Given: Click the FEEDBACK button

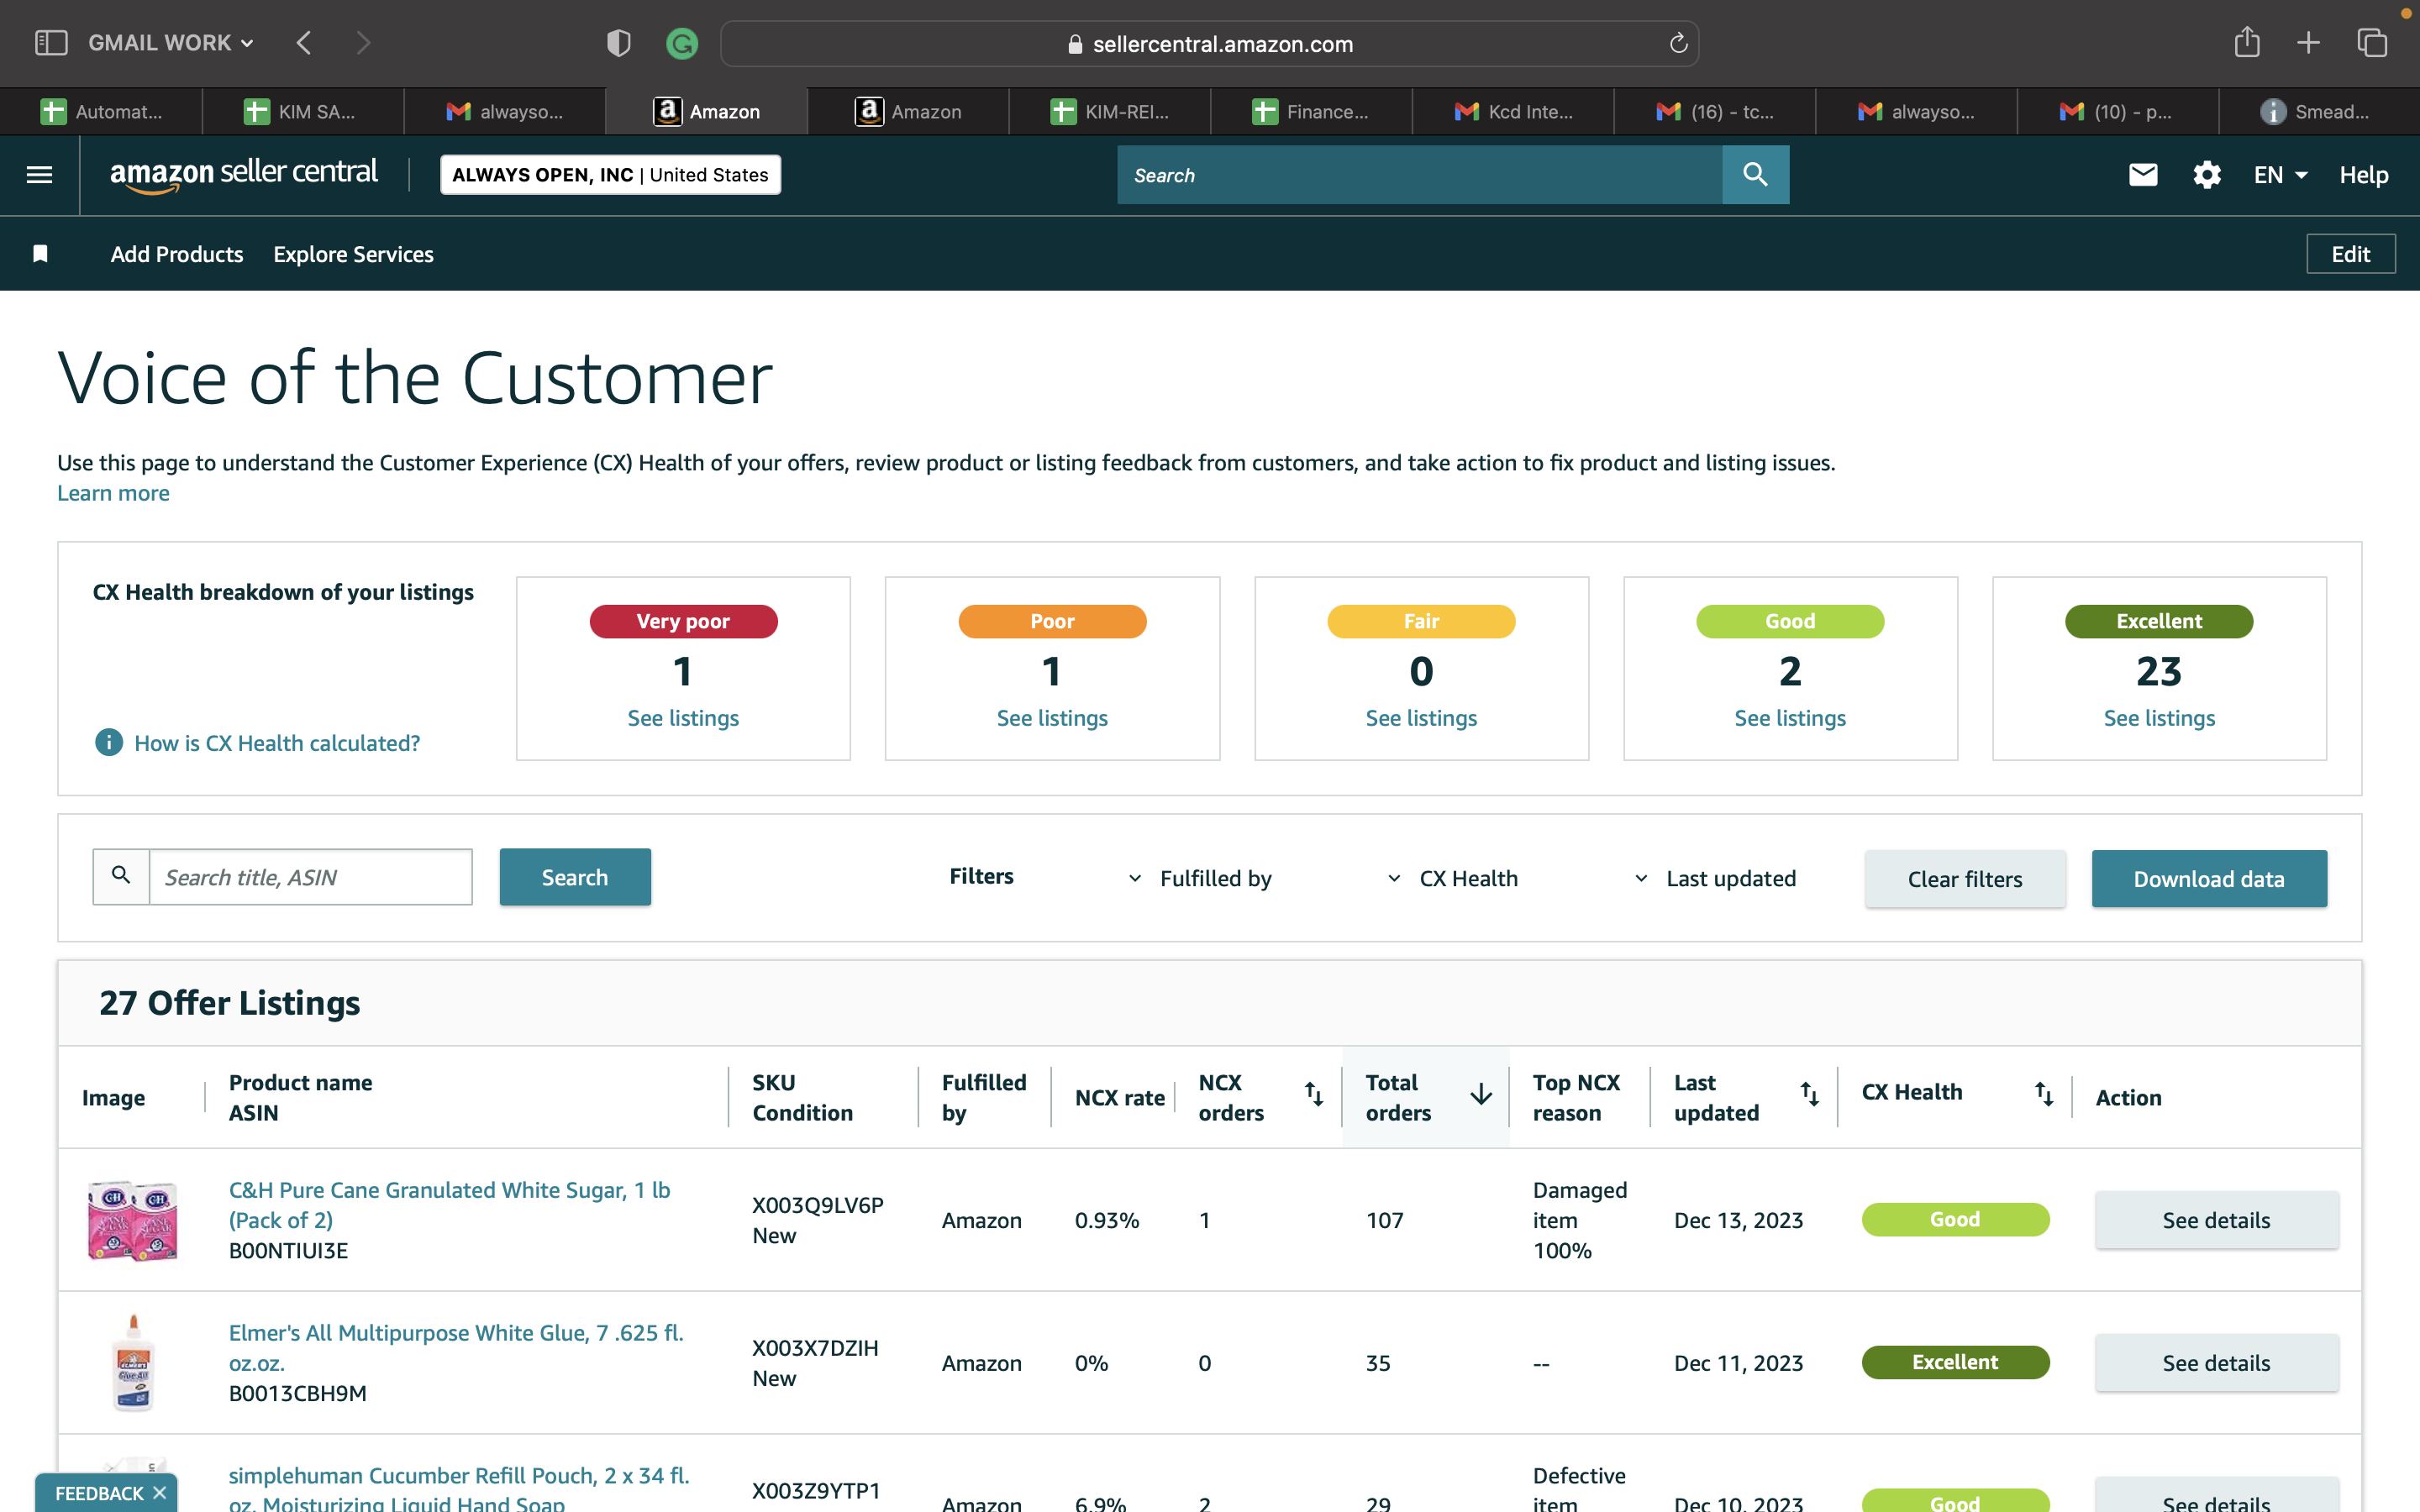Looking at the screenshot, I should coord(99,1493).
